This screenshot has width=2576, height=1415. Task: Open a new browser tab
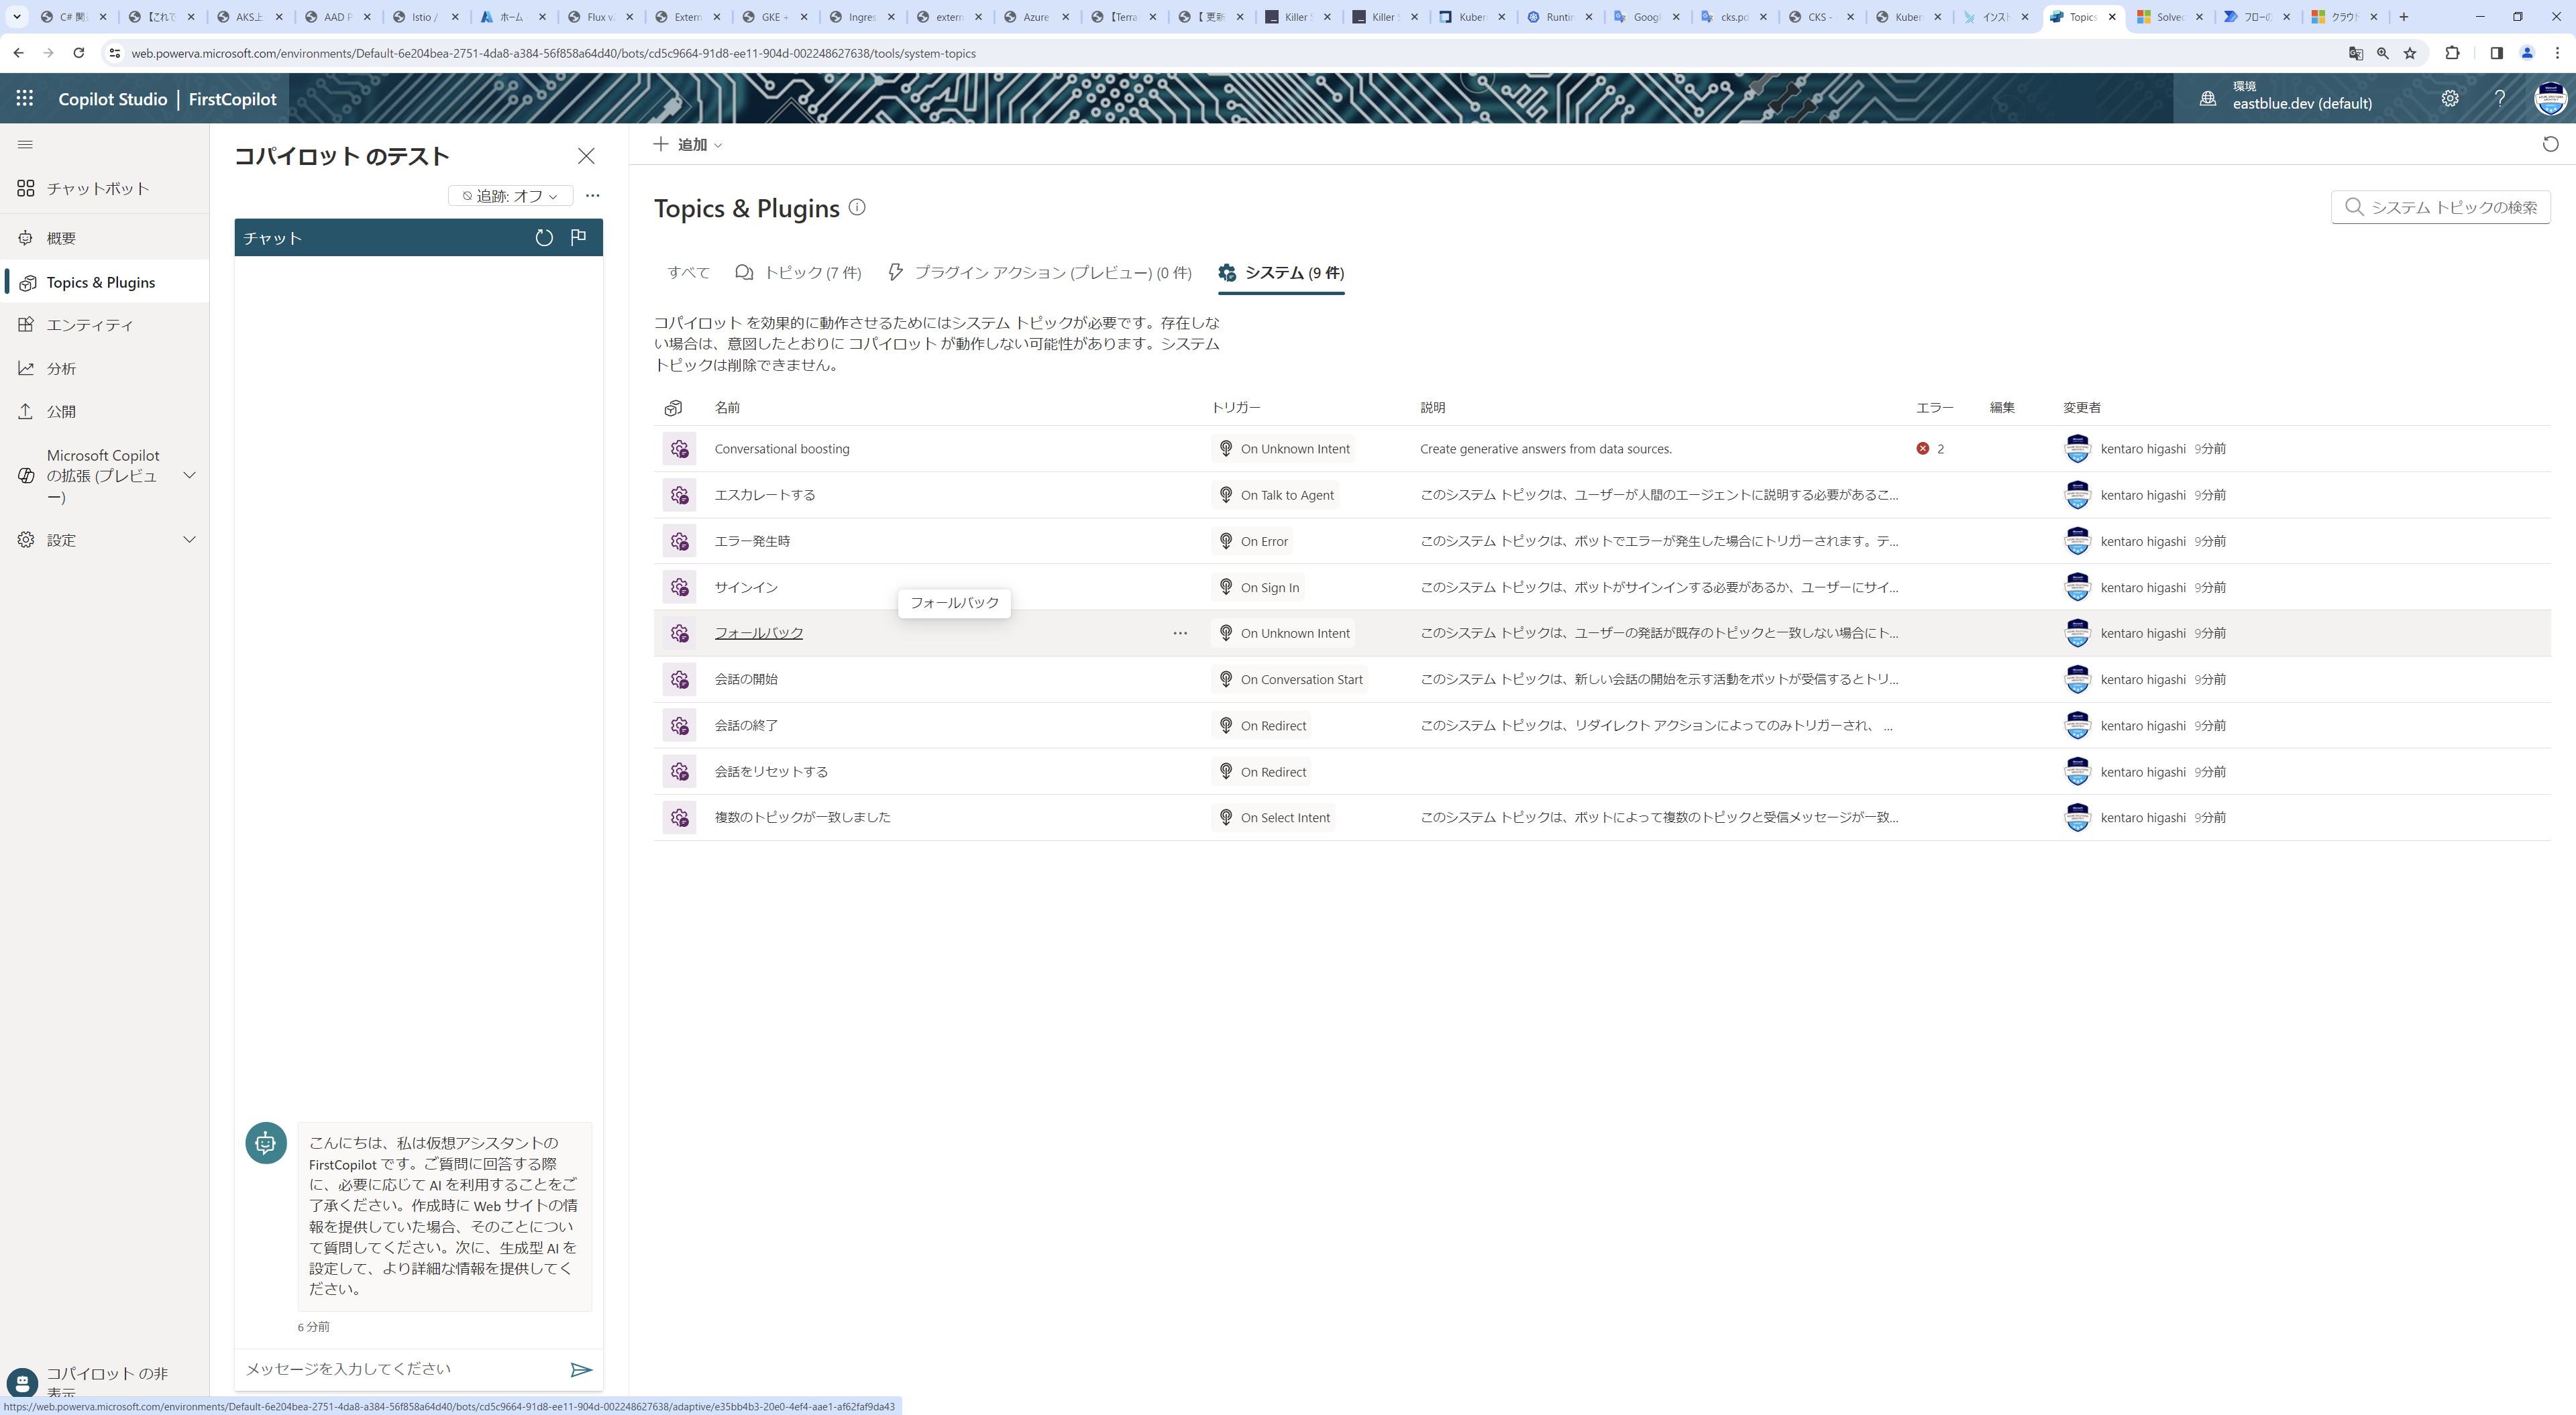tap(2403, 17)
